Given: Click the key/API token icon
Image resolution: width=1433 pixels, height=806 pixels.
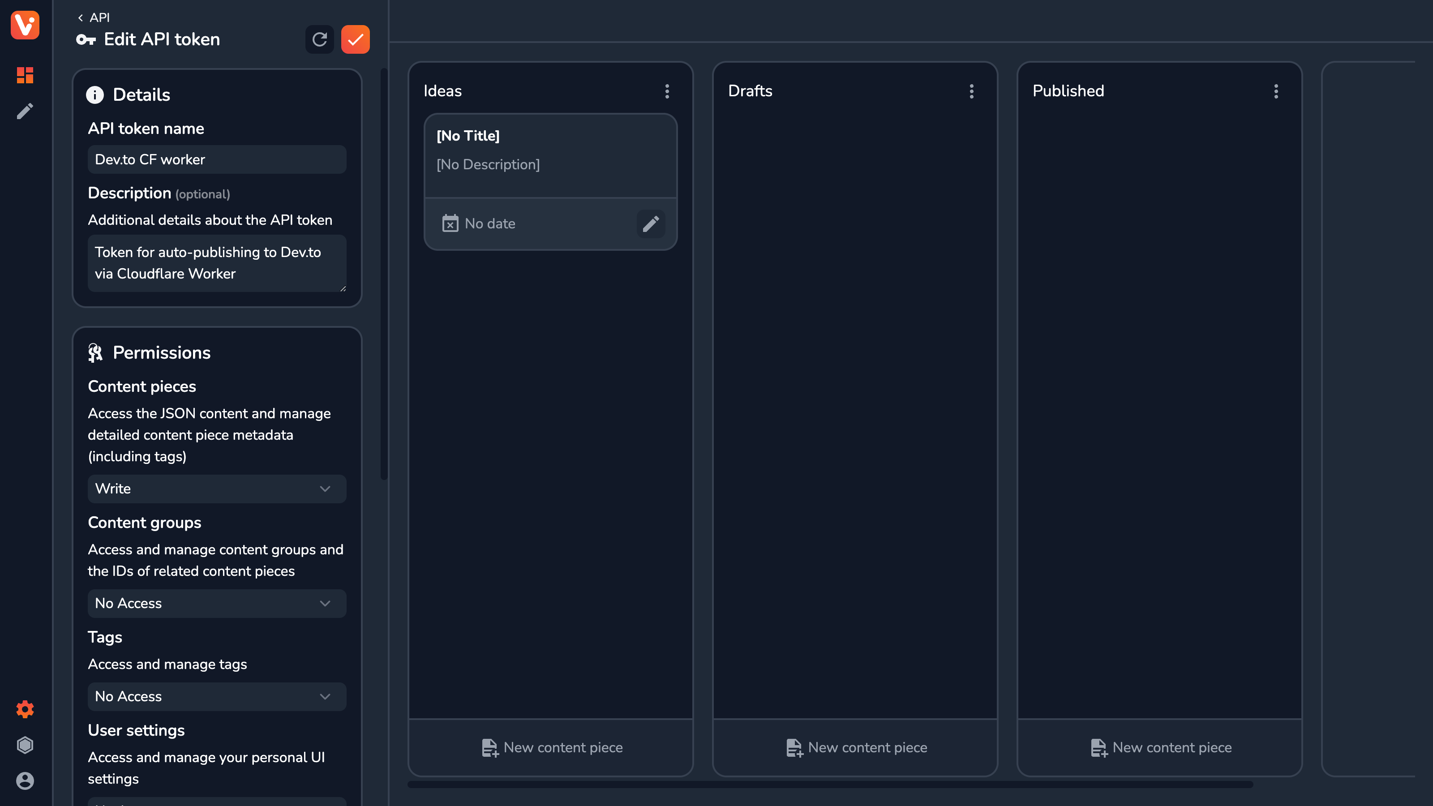Looking at the screenshot, I should (86, 39).
